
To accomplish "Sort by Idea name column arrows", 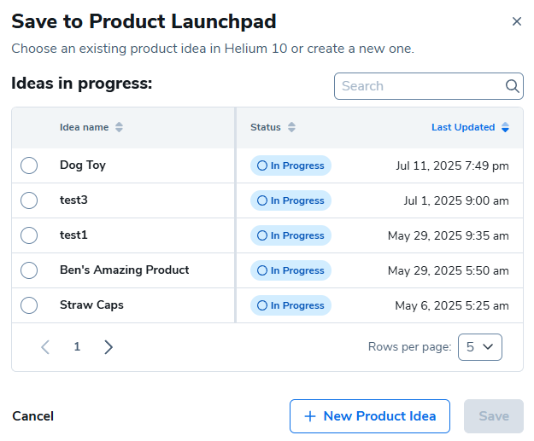I will pos(120,127).
